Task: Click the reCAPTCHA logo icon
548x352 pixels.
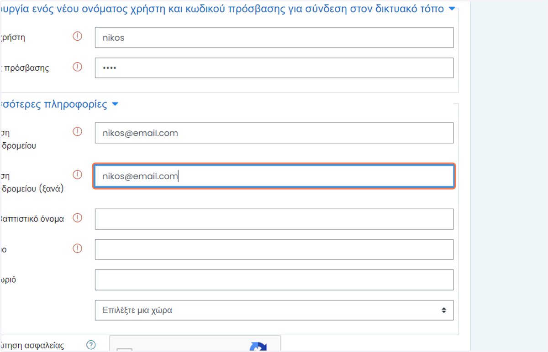Action: coord(258,347)
